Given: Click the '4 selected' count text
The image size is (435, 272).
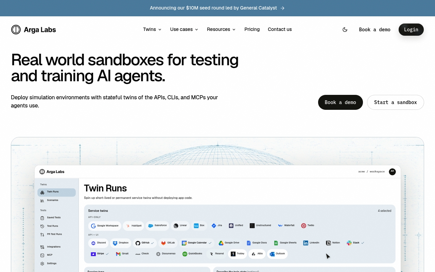Looking at the screenshot, I should coord(384,211).
